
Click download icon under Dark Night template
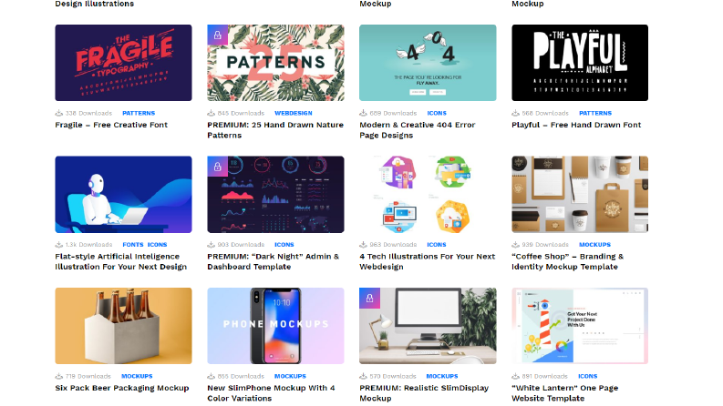(212, 245)
